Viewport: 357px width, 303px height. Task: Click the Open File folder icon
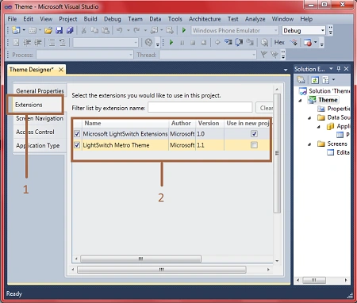[x=48, y=30]
